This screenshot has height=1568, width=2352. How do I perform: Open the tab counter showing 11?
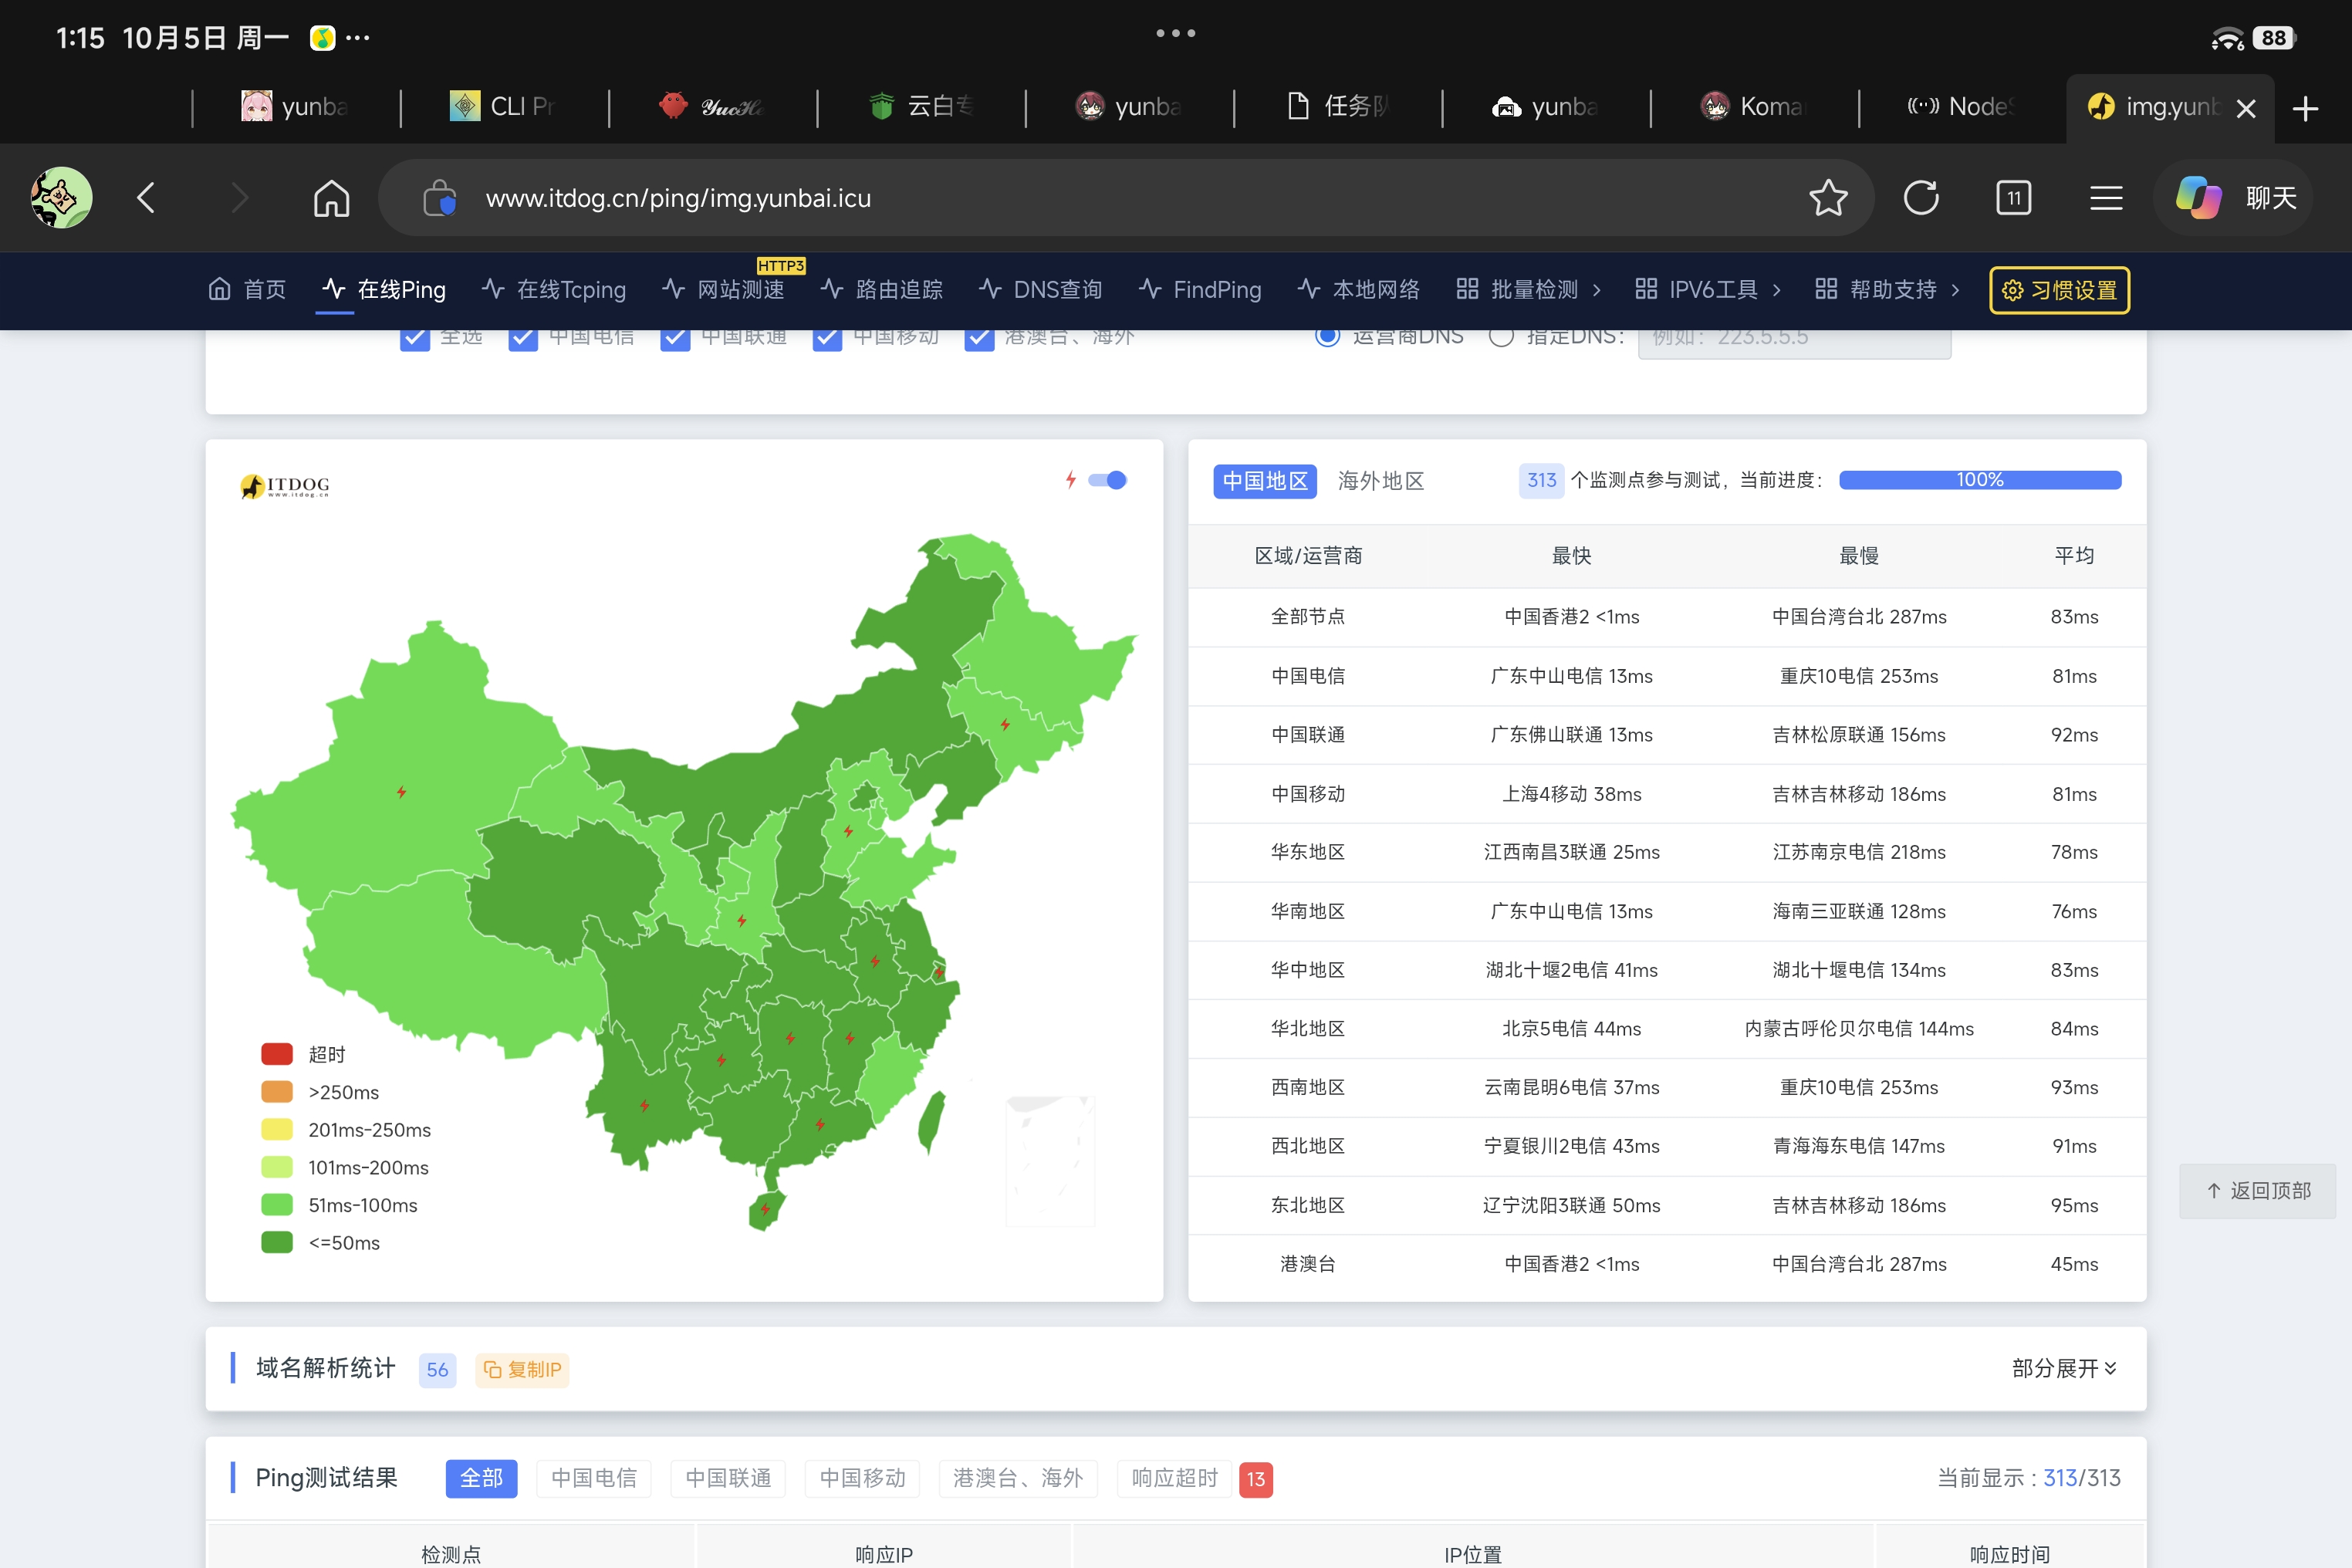point(2013,198)
